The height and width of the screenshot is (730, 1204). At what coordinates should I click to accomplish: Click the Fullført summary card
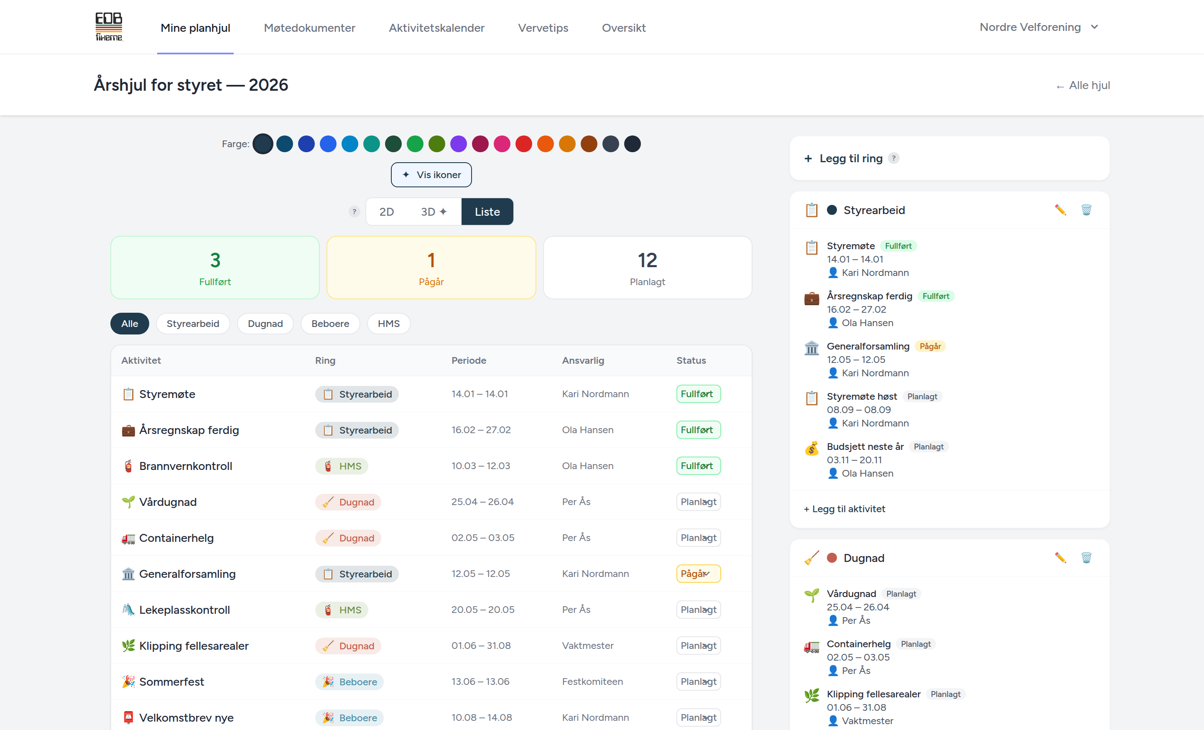click(215, 267)
